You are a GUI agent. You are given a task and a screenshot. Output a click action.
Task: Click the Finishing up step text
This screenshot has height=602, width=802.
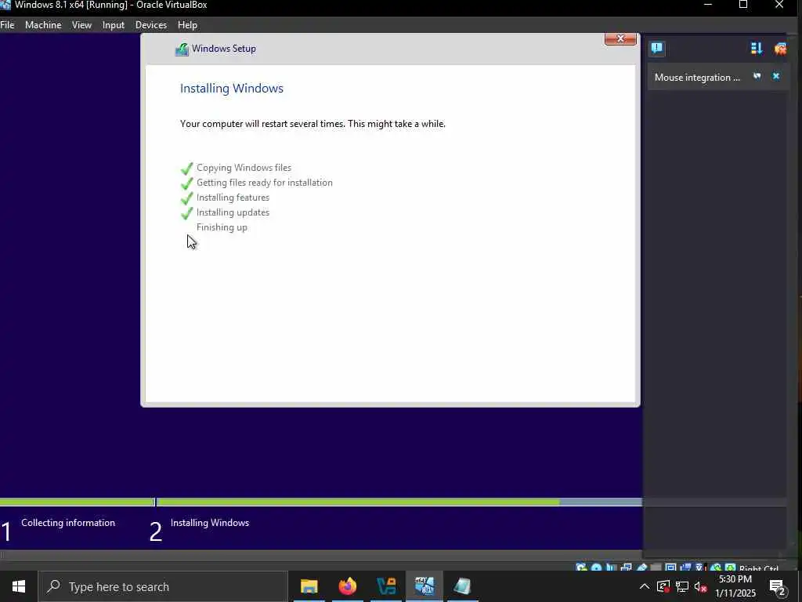[x=222, y=227]
